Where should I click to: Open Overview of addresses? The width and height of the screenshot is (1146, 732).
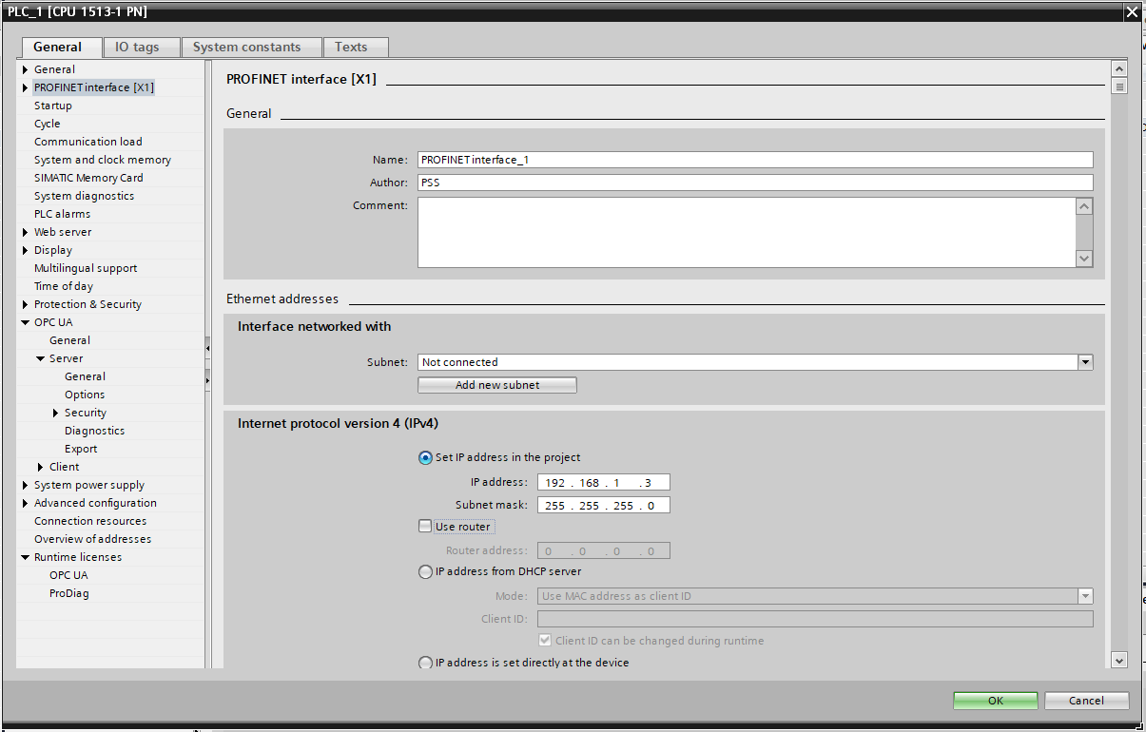click(93, 539)
